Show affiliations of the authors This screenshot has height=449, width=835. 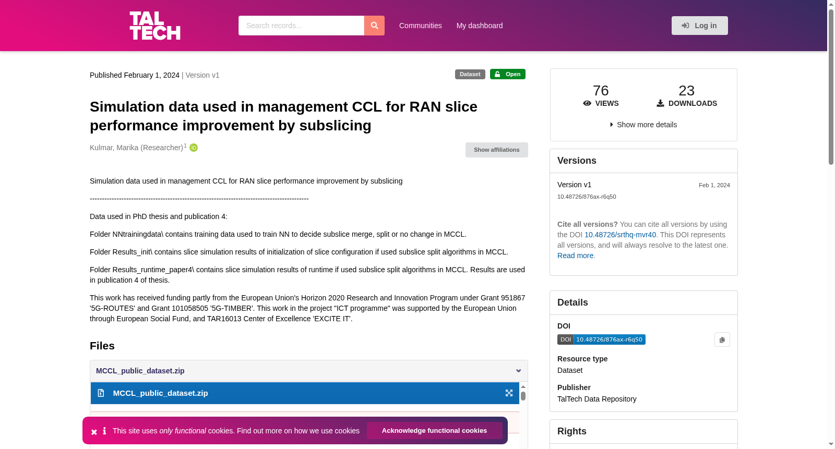pos(496,150)
